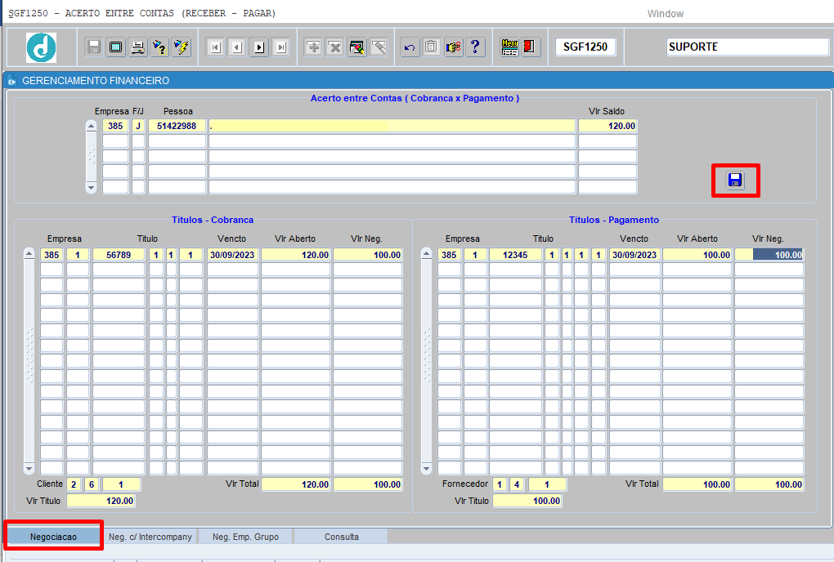Screen dimensions: 834x562
Task: Click the printer icon in toolbar
Action: pyautogui.click(x=137, y=47)
